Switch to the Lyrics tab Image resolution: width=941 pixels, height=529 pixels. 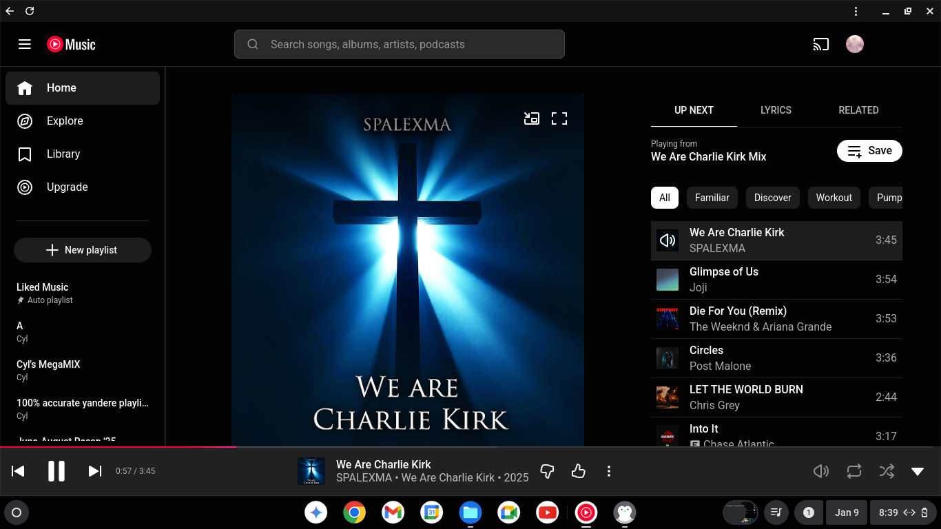pos(776,110)
